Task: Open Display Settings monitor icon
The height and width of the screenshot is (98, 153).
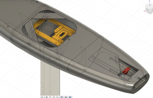Action: 61,97
